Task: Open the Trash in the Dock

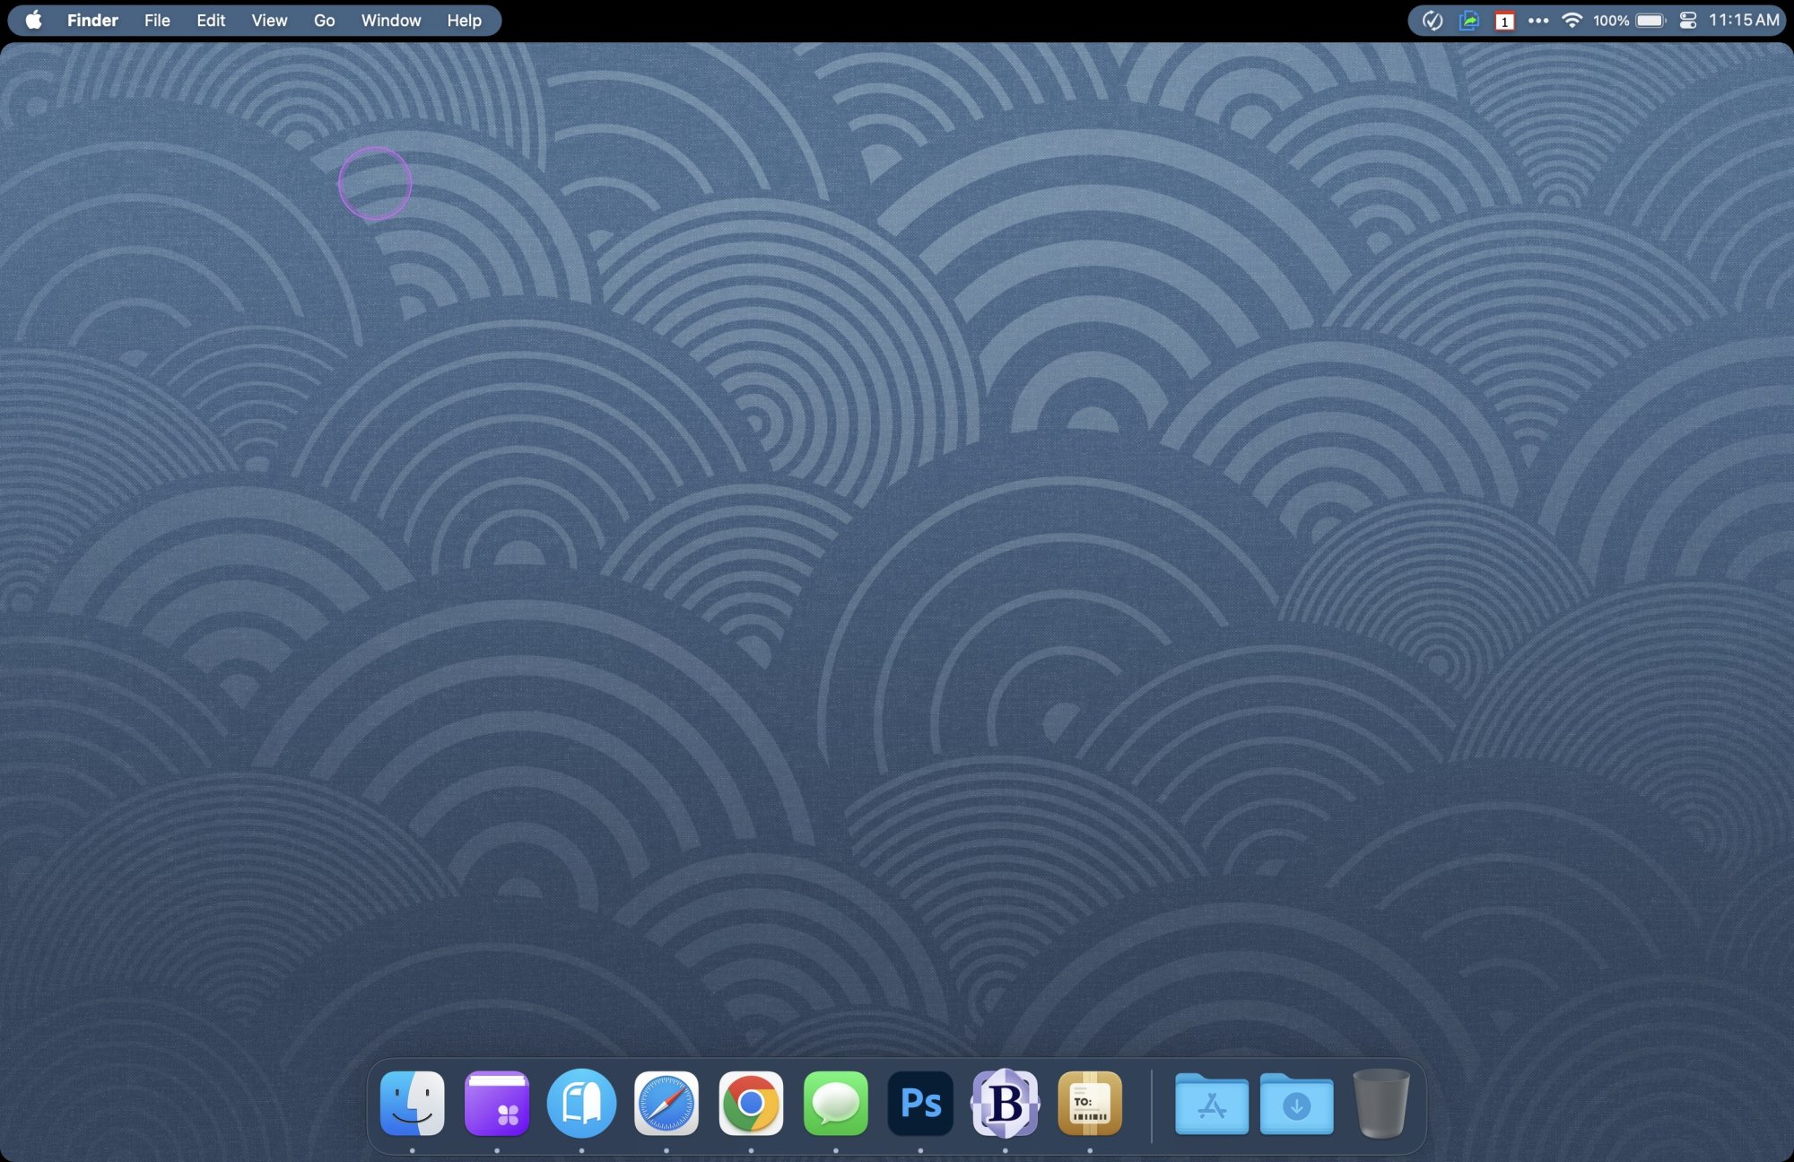Action: tap(1380, 1103)
